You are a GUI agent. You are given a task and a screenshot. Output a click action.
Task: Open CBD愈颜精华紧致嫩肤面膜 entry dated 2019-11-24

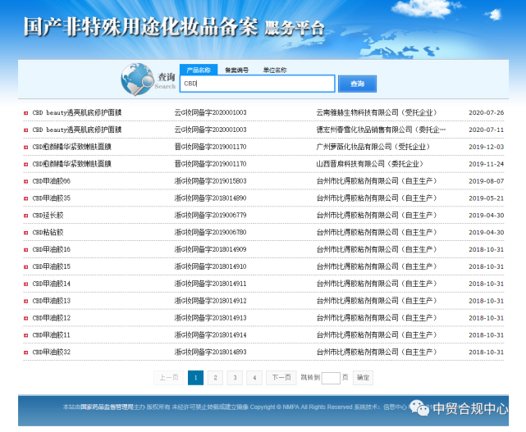(71, 164)
